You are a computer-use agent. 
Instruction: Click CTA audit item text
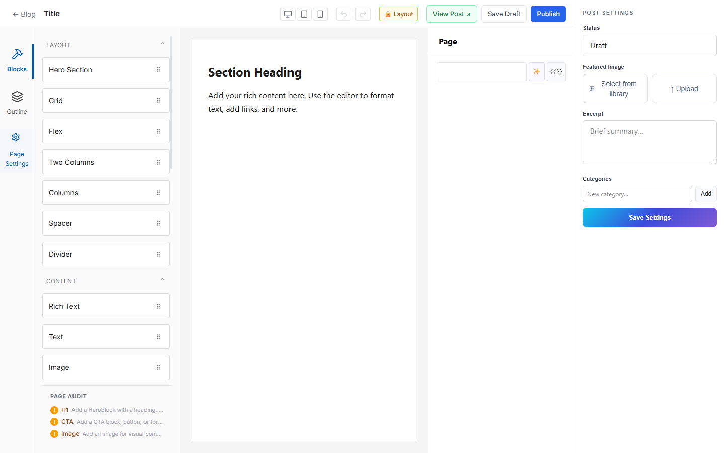click(112, 422)
